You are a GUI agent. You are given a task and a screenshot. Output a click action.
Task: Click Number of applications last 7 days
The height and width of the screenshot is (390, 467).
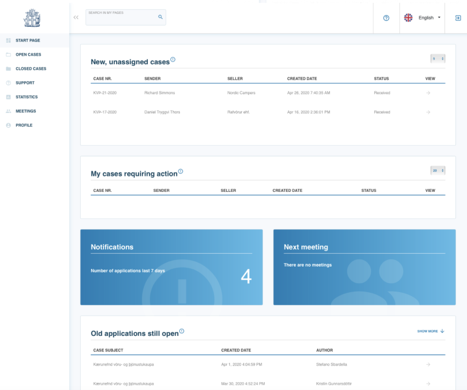(x=128, y=271)
